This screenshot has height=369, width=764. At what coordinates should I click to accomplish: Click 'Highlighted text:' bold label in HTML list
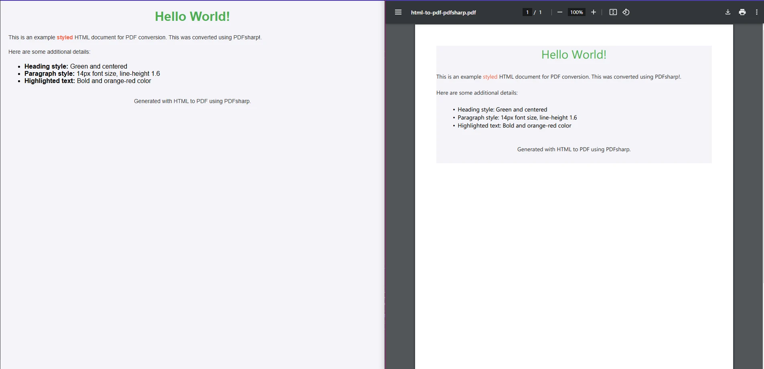(x=49, y=81)
